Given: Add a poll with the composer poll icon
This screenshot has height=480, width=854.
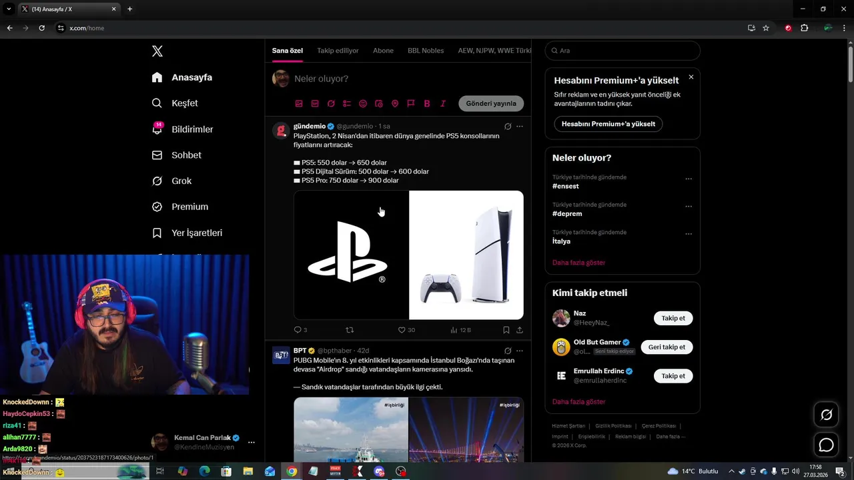Looking at the screenshot, I should (347, 103).
